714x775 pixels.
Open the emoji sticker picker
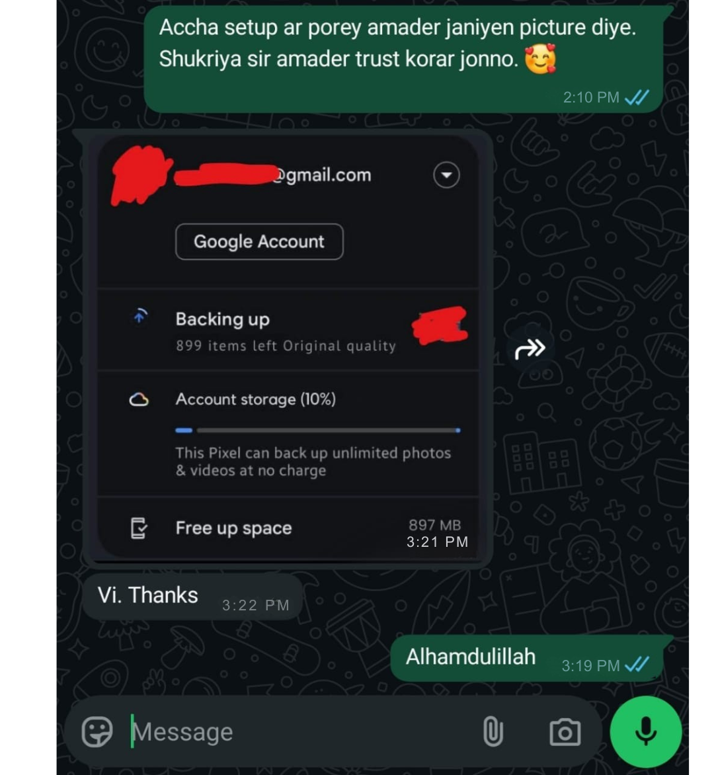[97, 731]
